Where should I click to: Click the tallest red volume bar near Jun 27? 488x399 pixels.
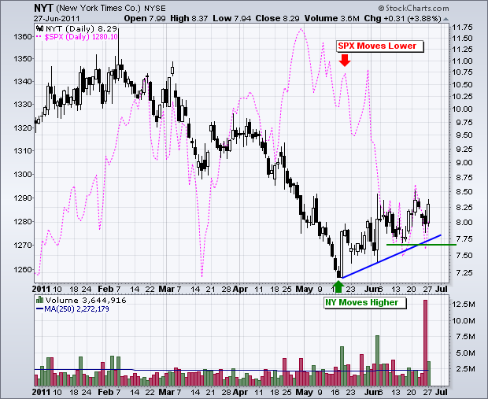tap(426, 342)
